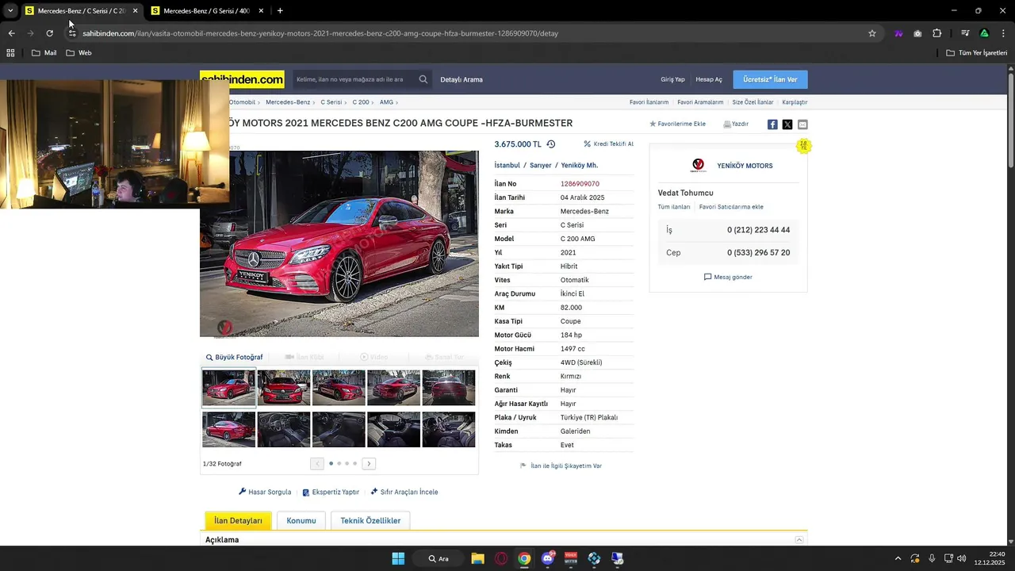Select the Teknik Özellikler tab
This screenshot has width=1015, height=571.
tap(370, 521)
